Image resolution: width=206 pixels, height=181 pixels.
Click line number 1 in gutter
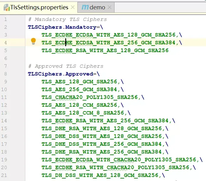coord(6,19)
